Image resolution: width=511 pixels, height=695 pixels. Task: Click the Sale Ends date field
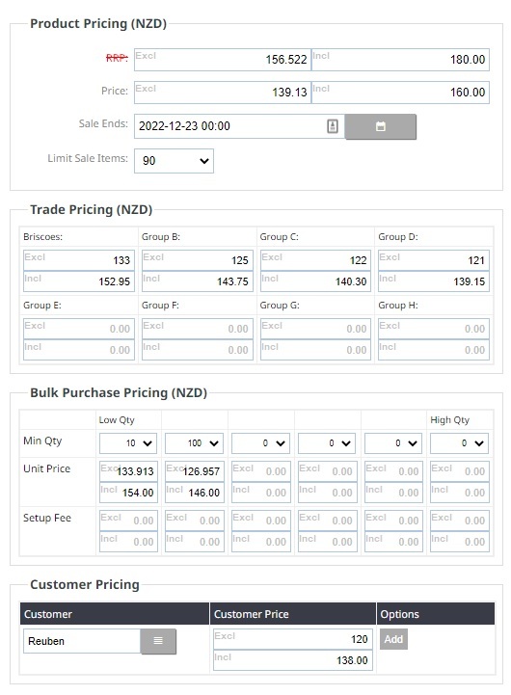coord(239,126)
